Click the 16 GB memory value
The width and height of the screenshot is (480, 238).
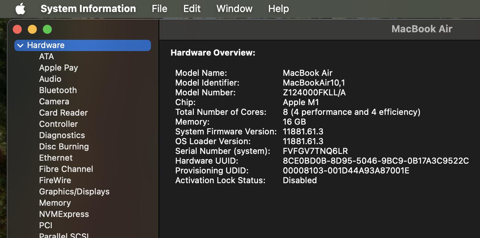pos(294,122)
